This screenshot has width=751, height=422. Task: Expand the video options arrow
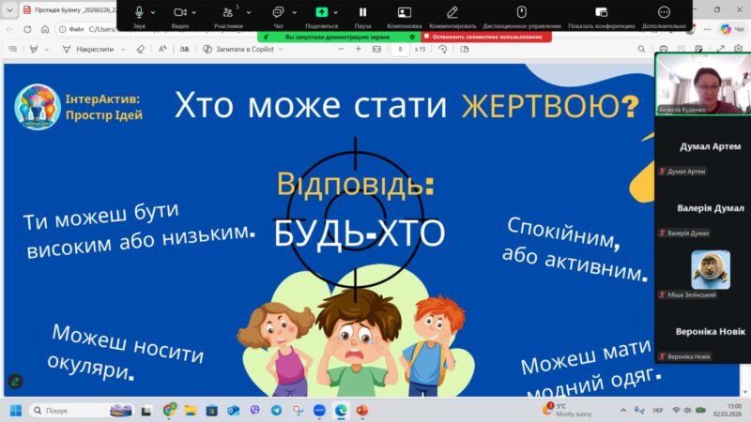point(194,12)
